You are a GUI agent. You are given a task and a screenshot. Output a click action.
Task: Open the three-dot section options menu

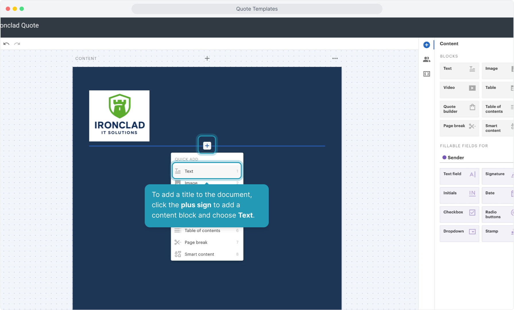(335, 59)
